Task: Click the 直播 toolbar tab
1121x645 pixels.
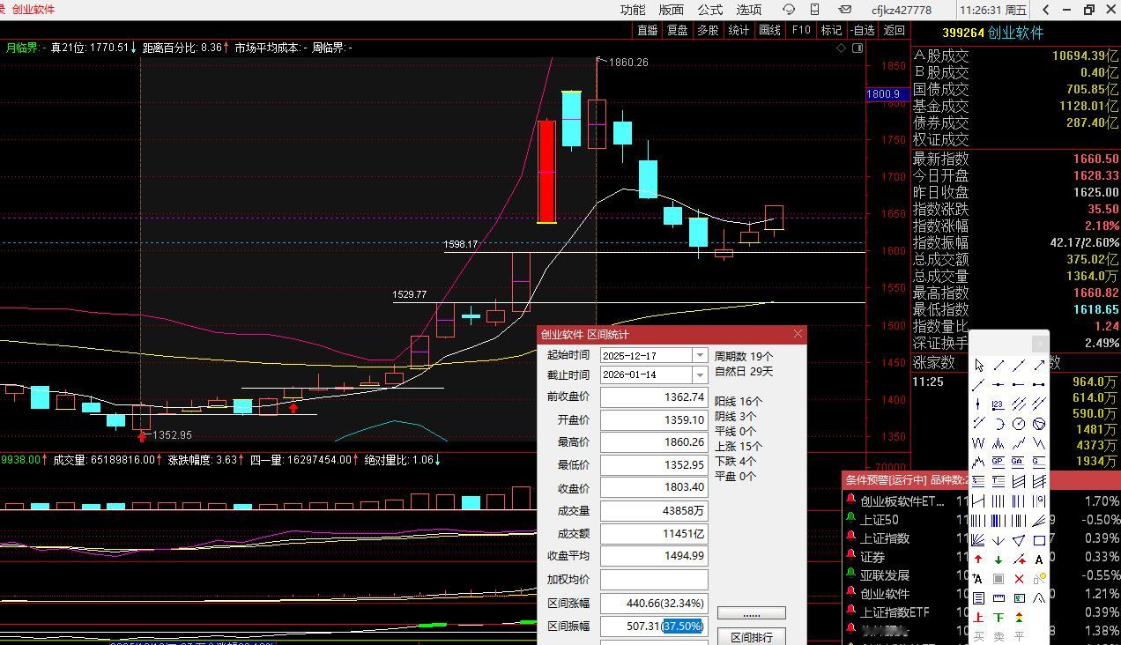Action: (x=647, y=30)
